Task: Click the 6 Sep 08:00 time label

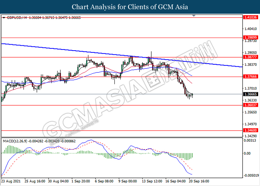Action: click(104, 181)
